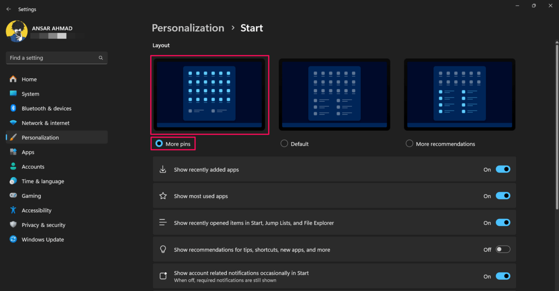
Task: Open Privacy & security shield icon
Action: pos(13,225)
